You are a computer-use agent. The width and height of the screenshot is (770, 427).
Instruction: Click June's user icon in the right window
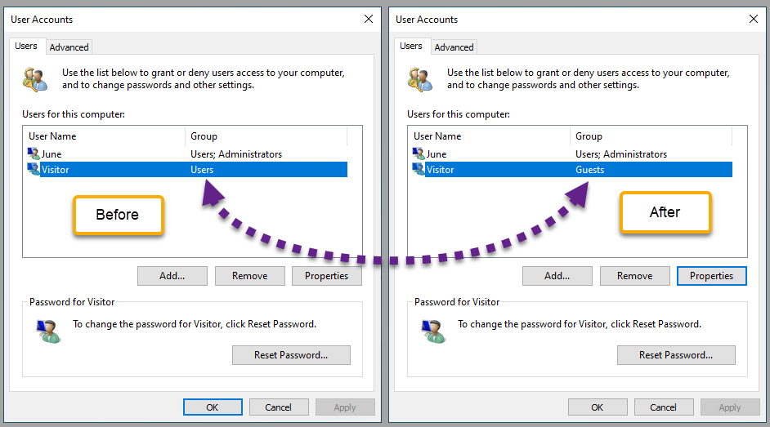[x=419, y=153]
